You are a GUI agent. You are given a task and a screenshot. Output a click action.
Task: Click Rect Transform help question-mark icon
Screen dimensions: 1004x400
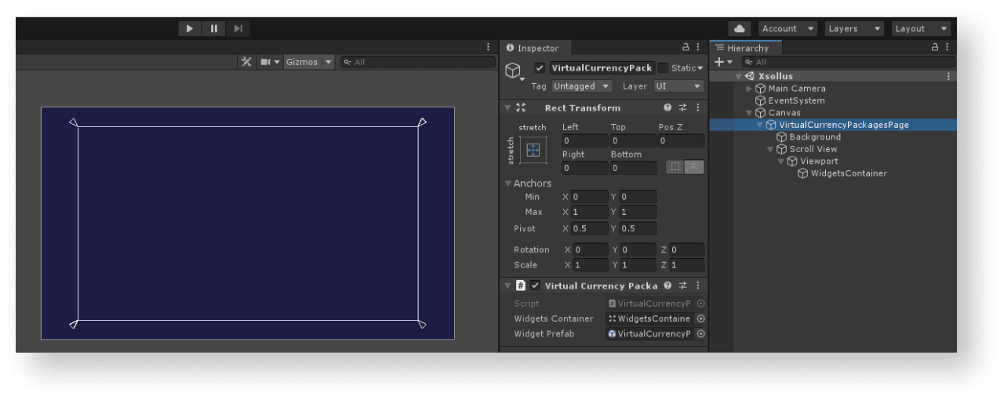pos(668,108)
